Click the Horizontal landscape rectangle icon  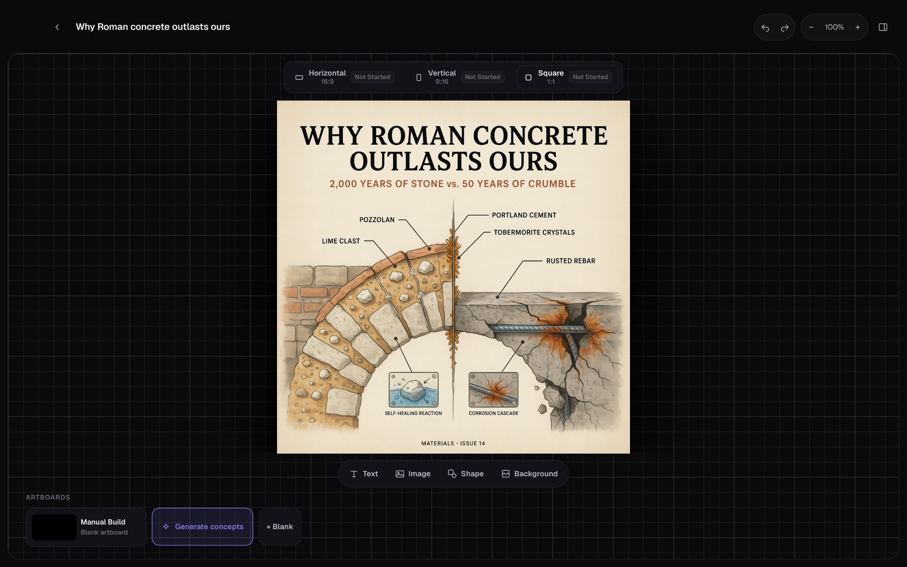tap(299, 77)
